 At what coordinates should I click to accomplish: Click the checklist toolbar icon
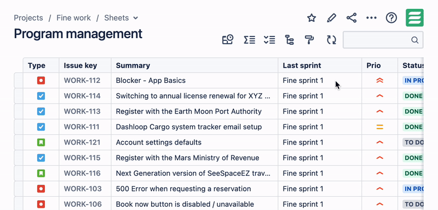(269, 40)
